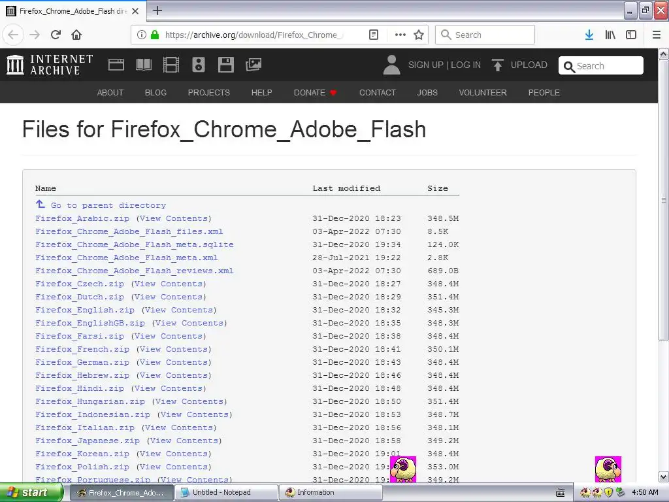Screen dimensions: 669x502
Task: Select the Firefox_Chrome_Adobe_Flash browser tab
Action: click(73, 11)
